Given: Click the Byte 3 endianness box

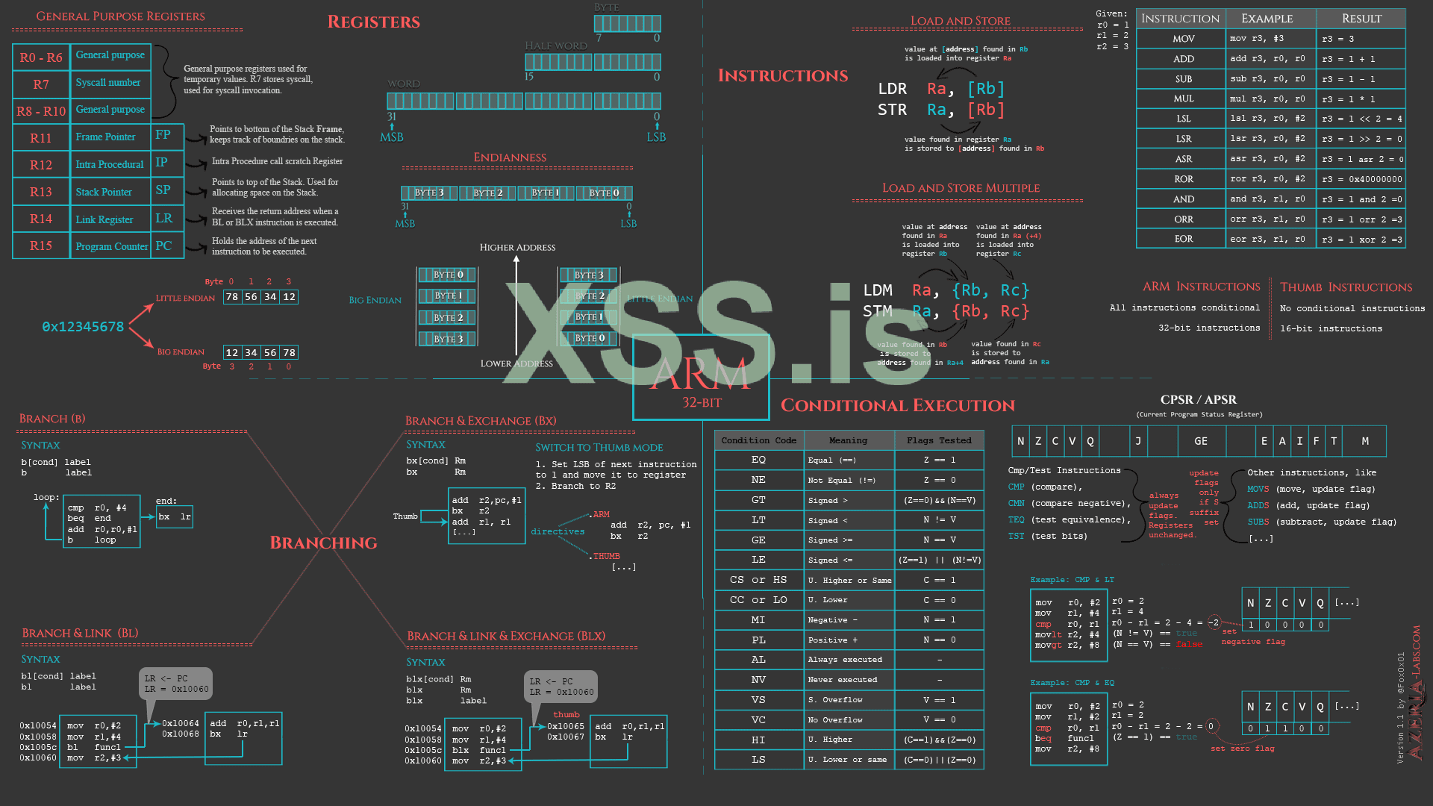Looking at the screenshot, I should [x=429, y=193].
